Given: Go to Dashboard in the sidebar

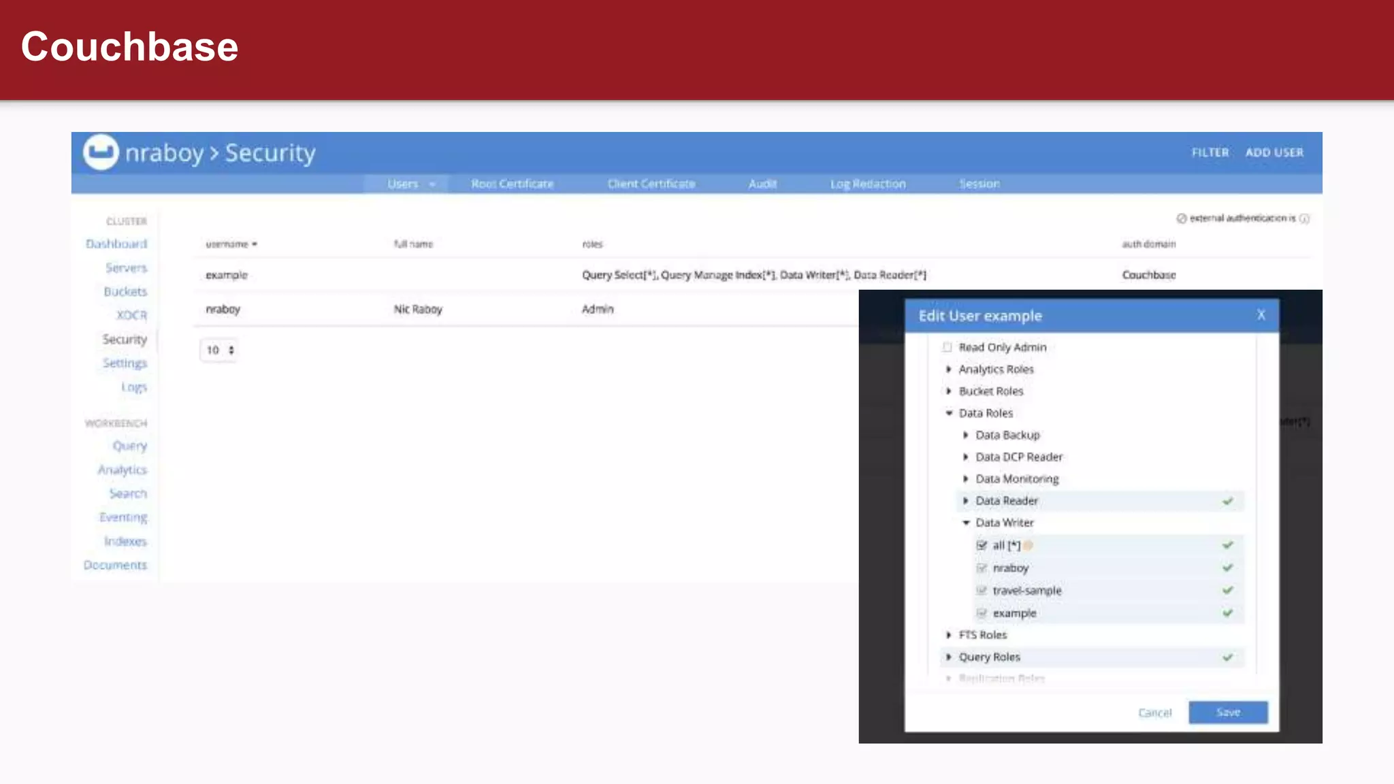Looking at the screenshot, I should 116,244.
